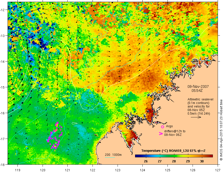Click the '08-Nov 05Z' velocity date text
The width and height of the screenshot is (223, 172).
click(196, 110)
